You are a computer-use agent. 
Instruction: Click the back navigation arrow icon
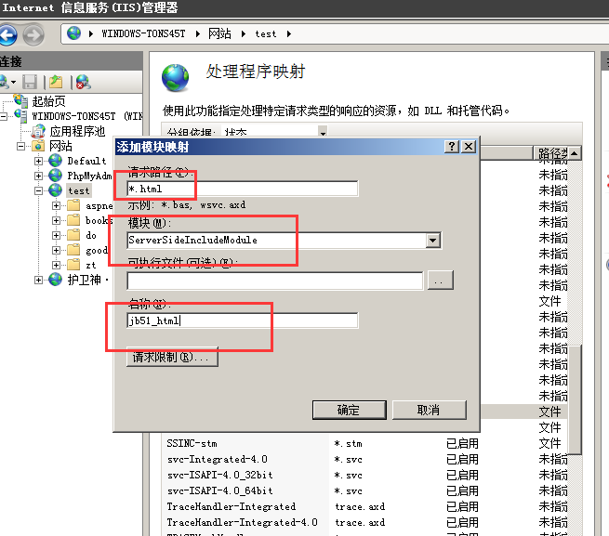(7, 35)
